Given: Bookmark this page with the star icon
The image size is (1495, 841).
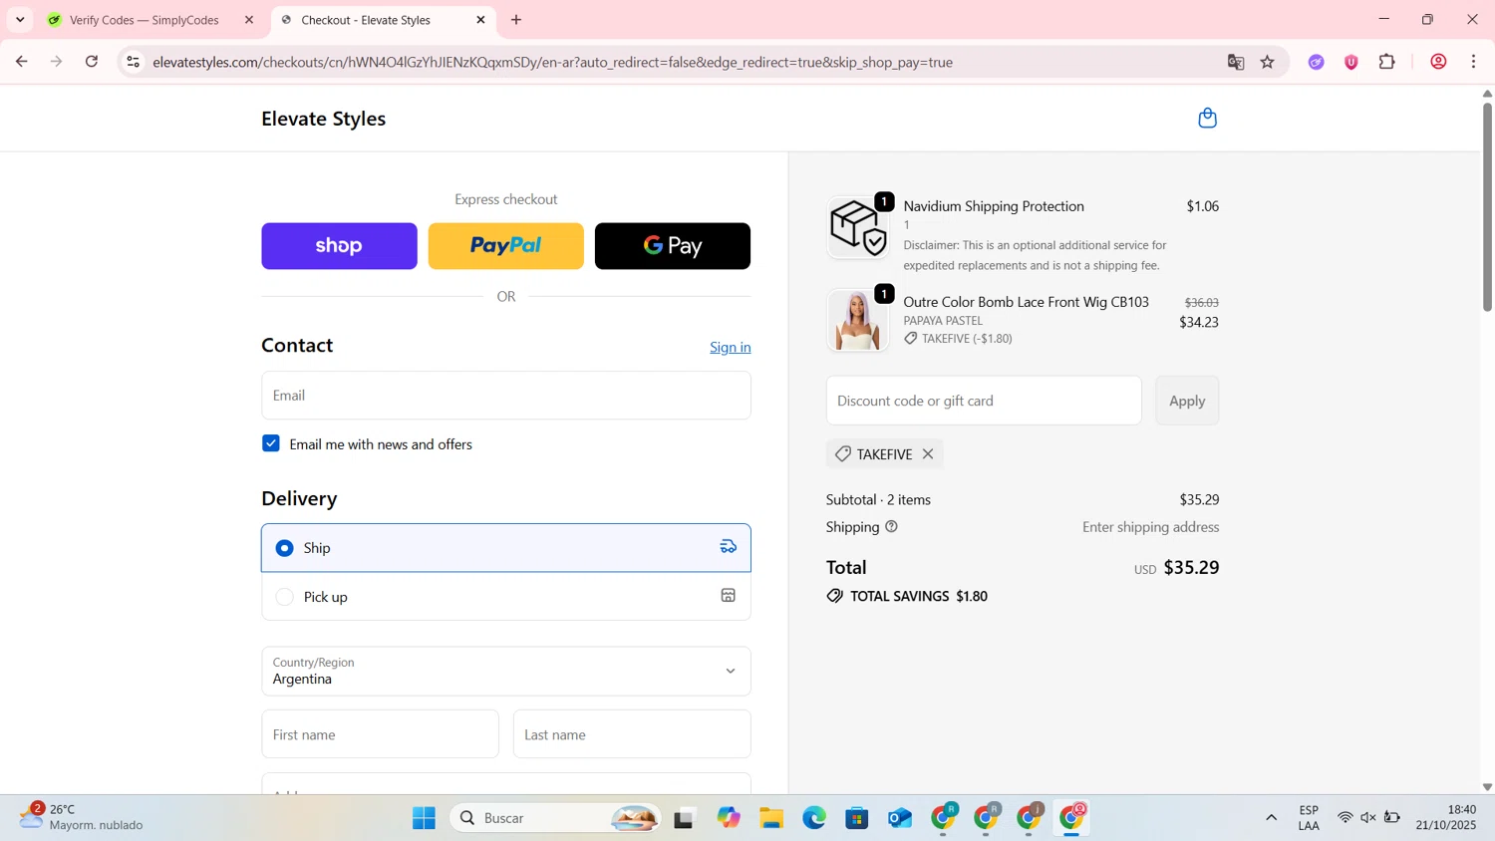Looking at the screenshot, I should (1268, 62).
